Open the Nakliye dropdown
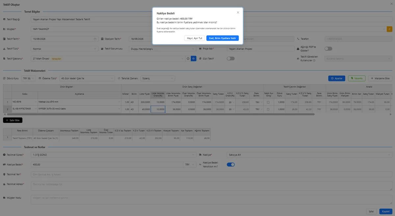This screenshot has height=216, width=395. click(x=309, y=155)
